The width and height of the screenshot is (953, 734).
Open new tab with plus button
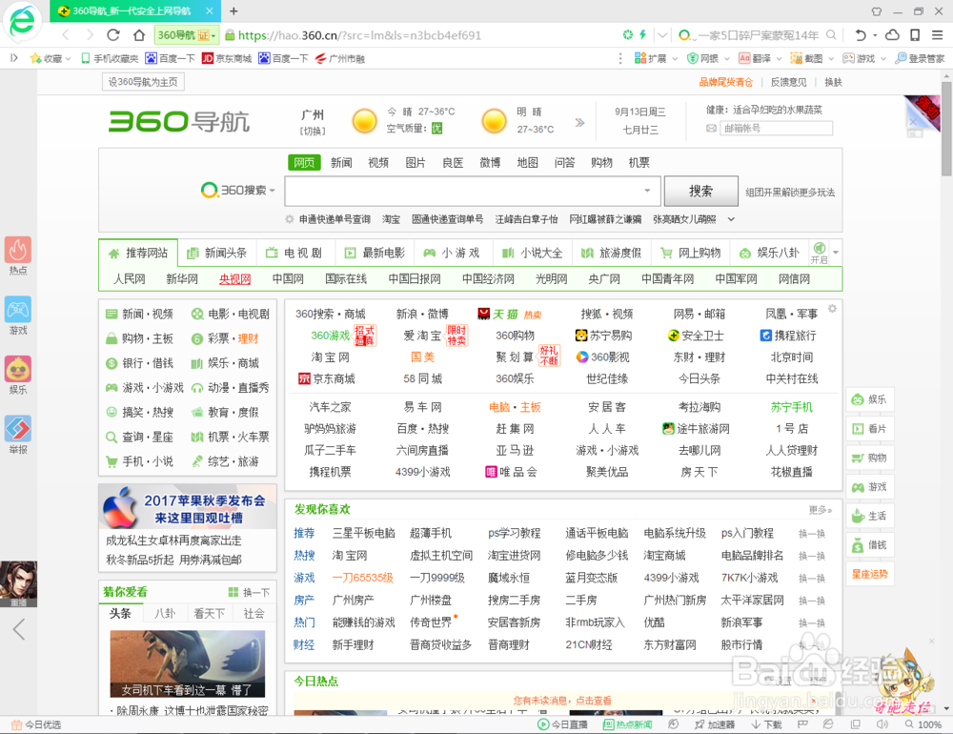point(233,10)
